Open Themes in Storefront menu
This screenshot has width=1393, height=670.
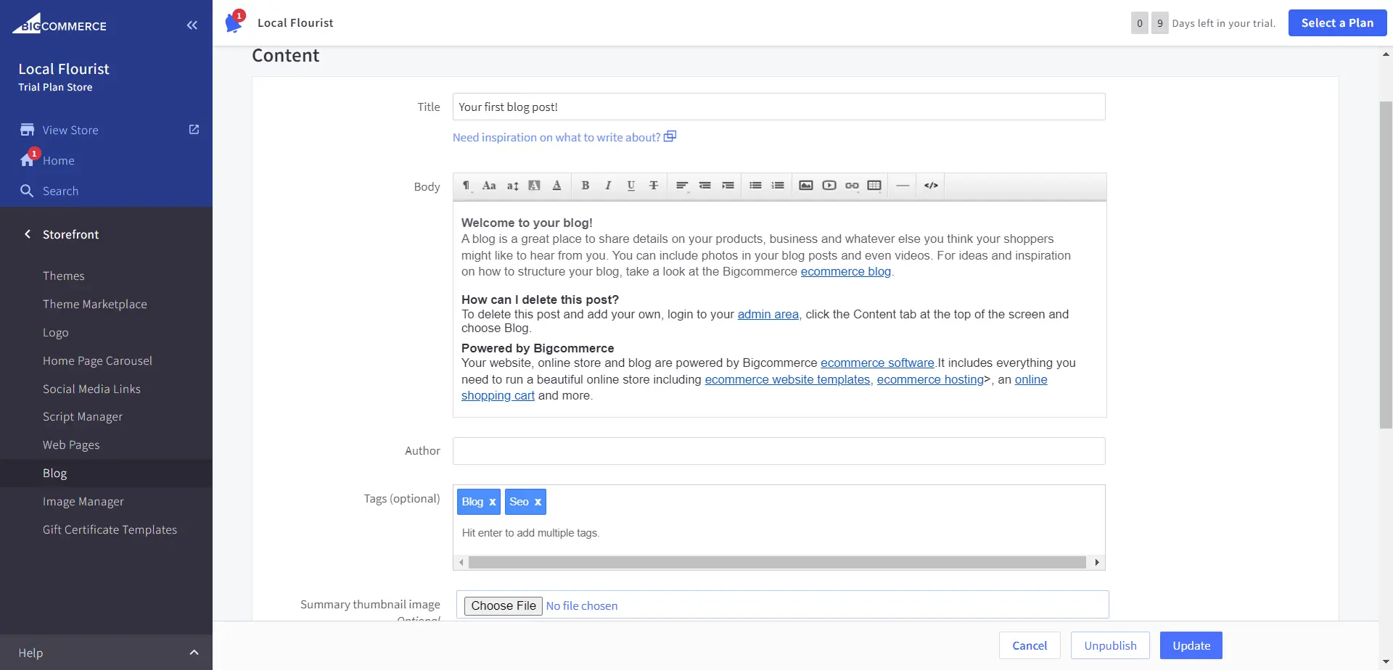point(64,276)
